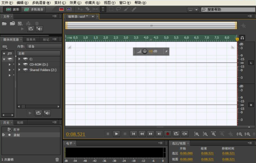Select the Paintbrush selection tool
Image resolution: width=256 pixels, height=163 pixels.
[x=126, y=9]
